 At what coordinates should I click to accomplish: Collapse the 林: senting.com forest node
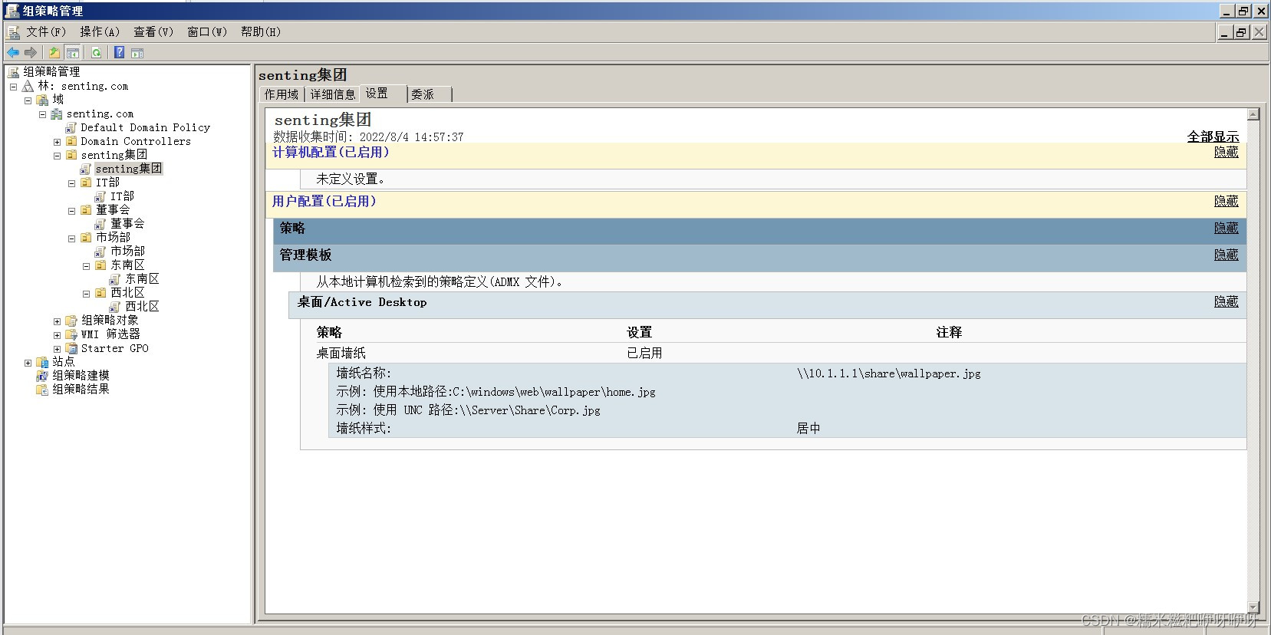pos(13,87)
